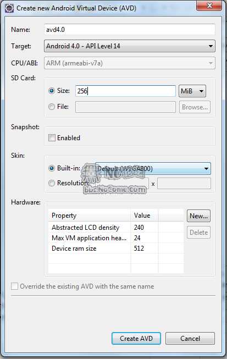Enable the Snapshot checkbox
Image resolution: width=227 pixels, height=359 pixels.
tap(52, 138)
